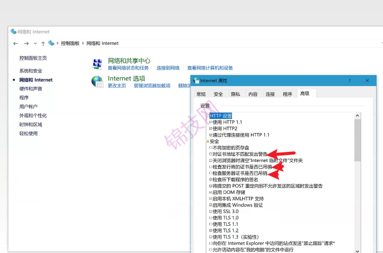Toggle 检查所下载程序的签名 checkbox
The width and height of the screenshot is (383, 253).
click(211, 179)
